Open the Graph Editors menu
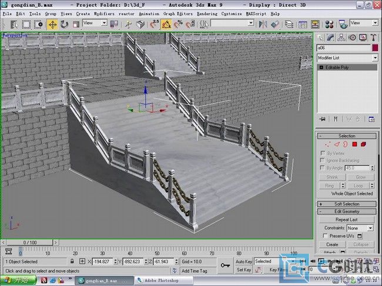Viewport: 382px width, 286px height. coord(178,14)
